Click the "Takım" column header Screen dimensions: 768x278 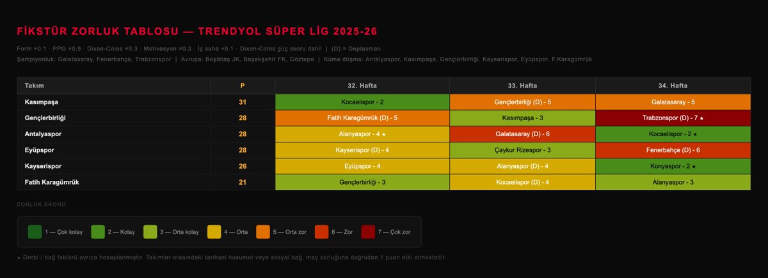(x=114, y=86)
